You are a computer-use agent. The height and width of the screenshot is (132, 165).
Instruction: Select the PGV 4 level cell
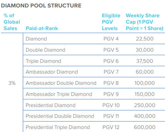coord(111,39)
